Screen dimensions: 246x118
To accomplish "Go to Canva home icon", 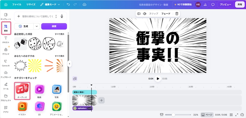I will (6, 5).
